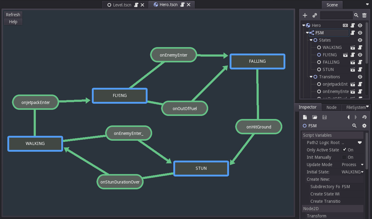Screen dimensions: 372x219
Task: Open the script attached to WALKING node
Action: (x=360, y=47)
